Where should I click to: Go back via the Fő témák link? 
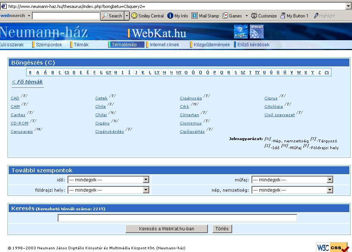[x=27, y=82]
